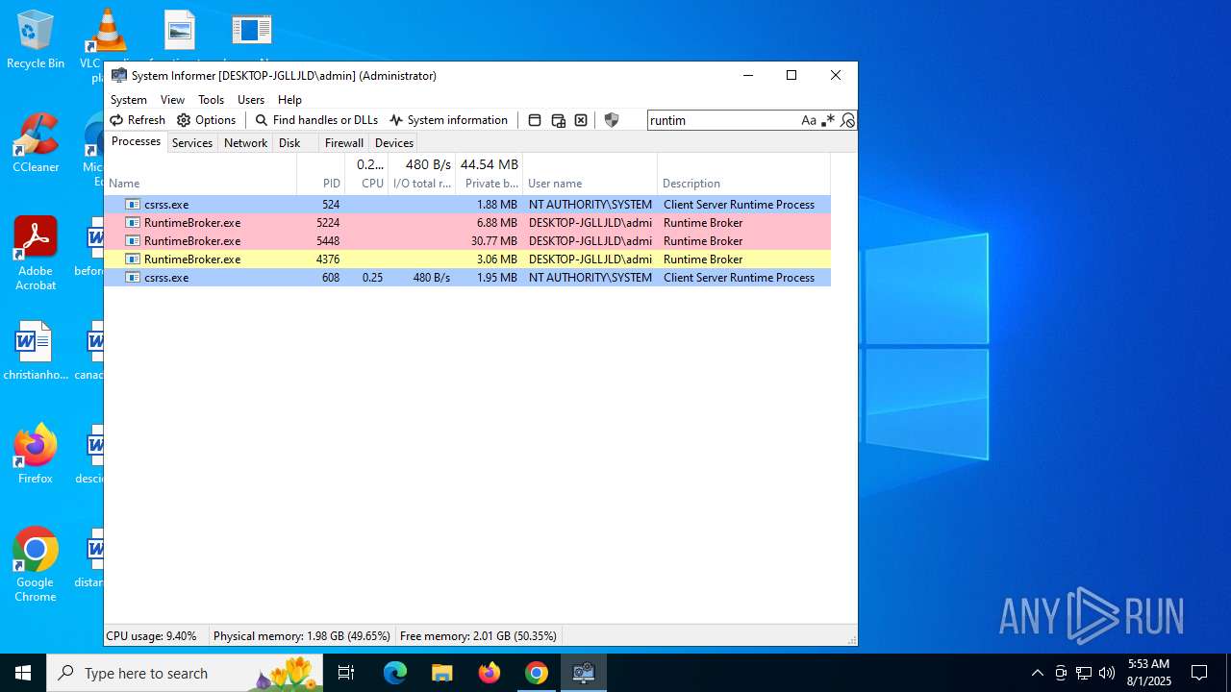Switch to the Firewall tab
The width and height of the screenshot is (1231, 692).
point(344,143)
